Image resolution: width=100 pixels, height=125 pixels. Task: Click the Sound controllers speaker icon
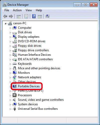[14, 100]
